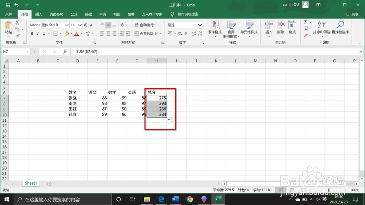Click the Undo arrow icon
Viewport: 365px width, 205px height.
[16, 5]
